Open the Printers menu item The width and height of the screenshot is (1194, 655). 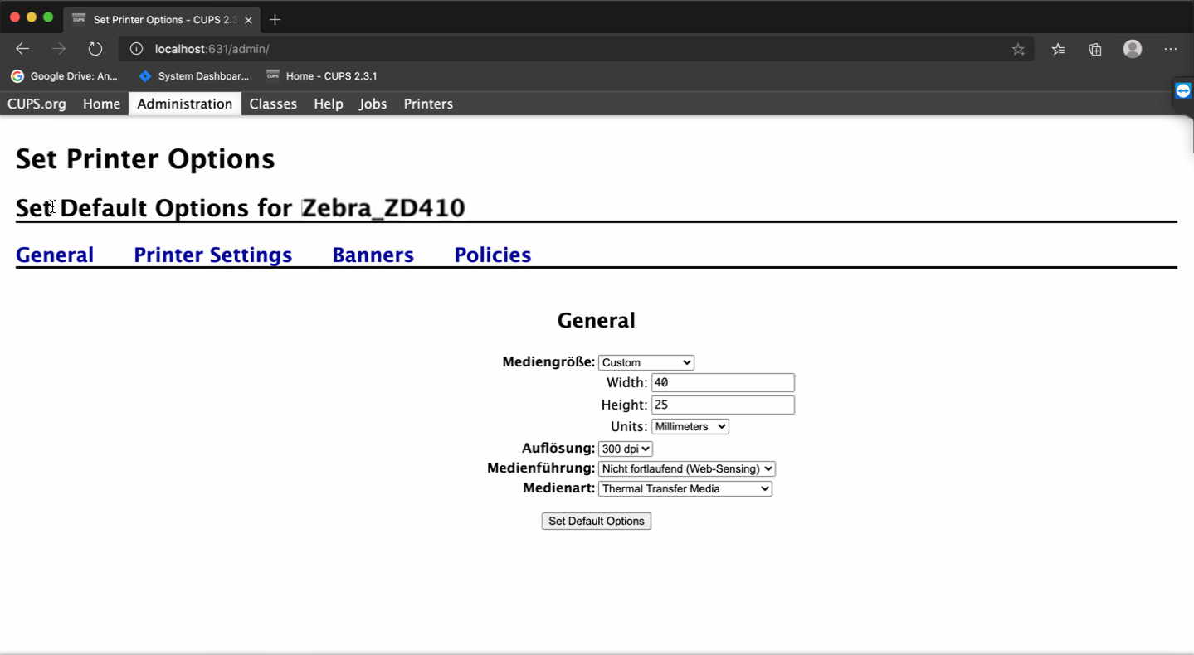pos(428,104)
